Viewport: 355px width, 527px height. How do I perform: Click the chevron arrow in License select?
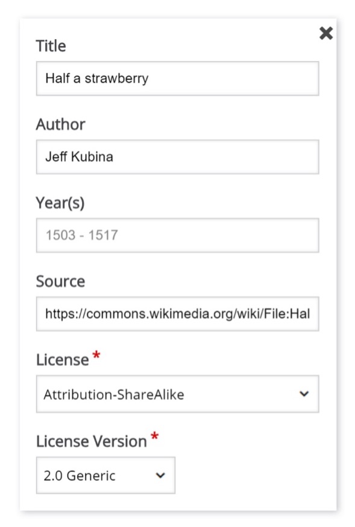click(304, 394)
